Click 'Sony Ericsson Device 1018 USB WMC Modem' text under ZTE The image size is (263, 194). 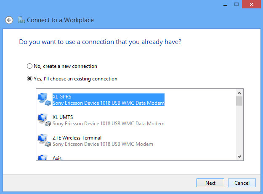(103, 144)
